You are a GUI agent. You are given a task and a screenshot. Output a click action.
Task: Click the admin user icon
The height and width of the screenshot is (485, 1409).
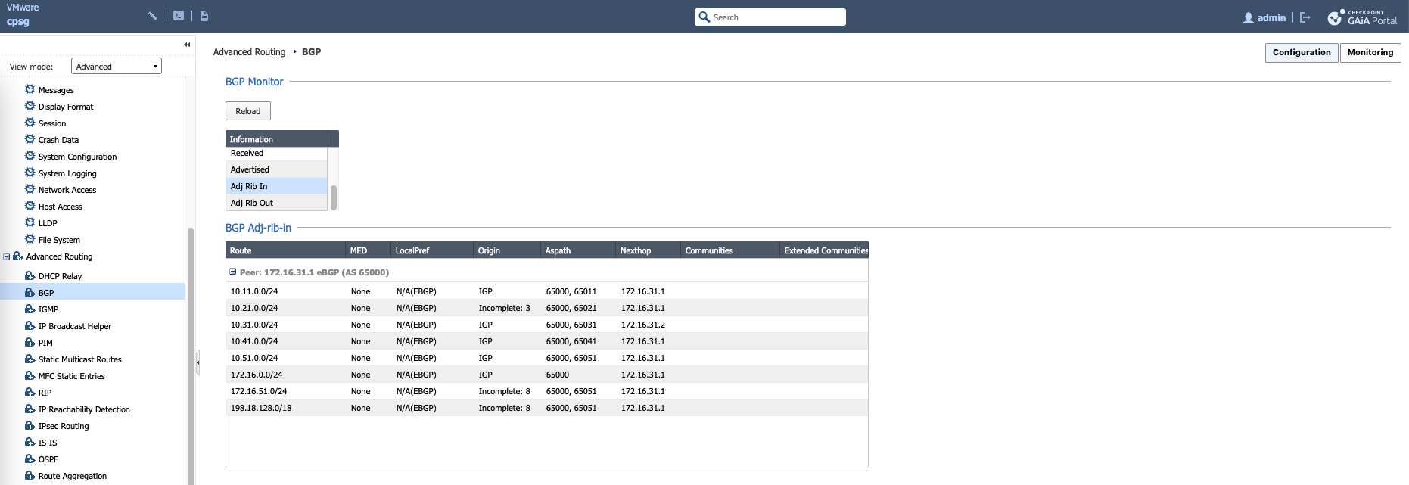click(1249, 17)
